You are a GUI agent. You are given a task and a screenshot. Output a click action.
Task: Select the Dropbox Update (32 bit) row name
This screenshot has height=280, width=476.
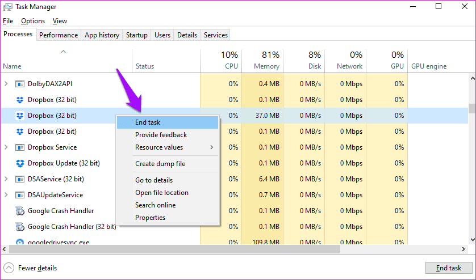coord(64,163)
